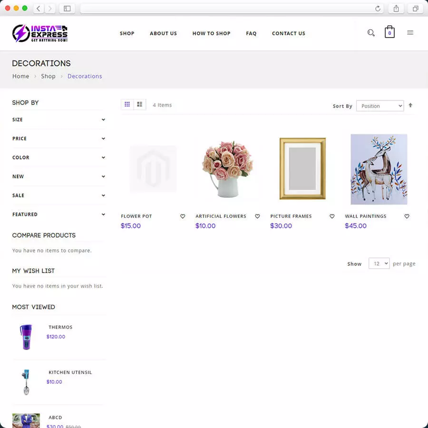Click the Insta Express logo

40,33
